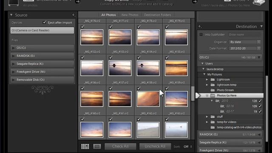The image size is (272, 153).
Task: Expand FreeAgent Drive (M:) in Source list
Action: 13,72
